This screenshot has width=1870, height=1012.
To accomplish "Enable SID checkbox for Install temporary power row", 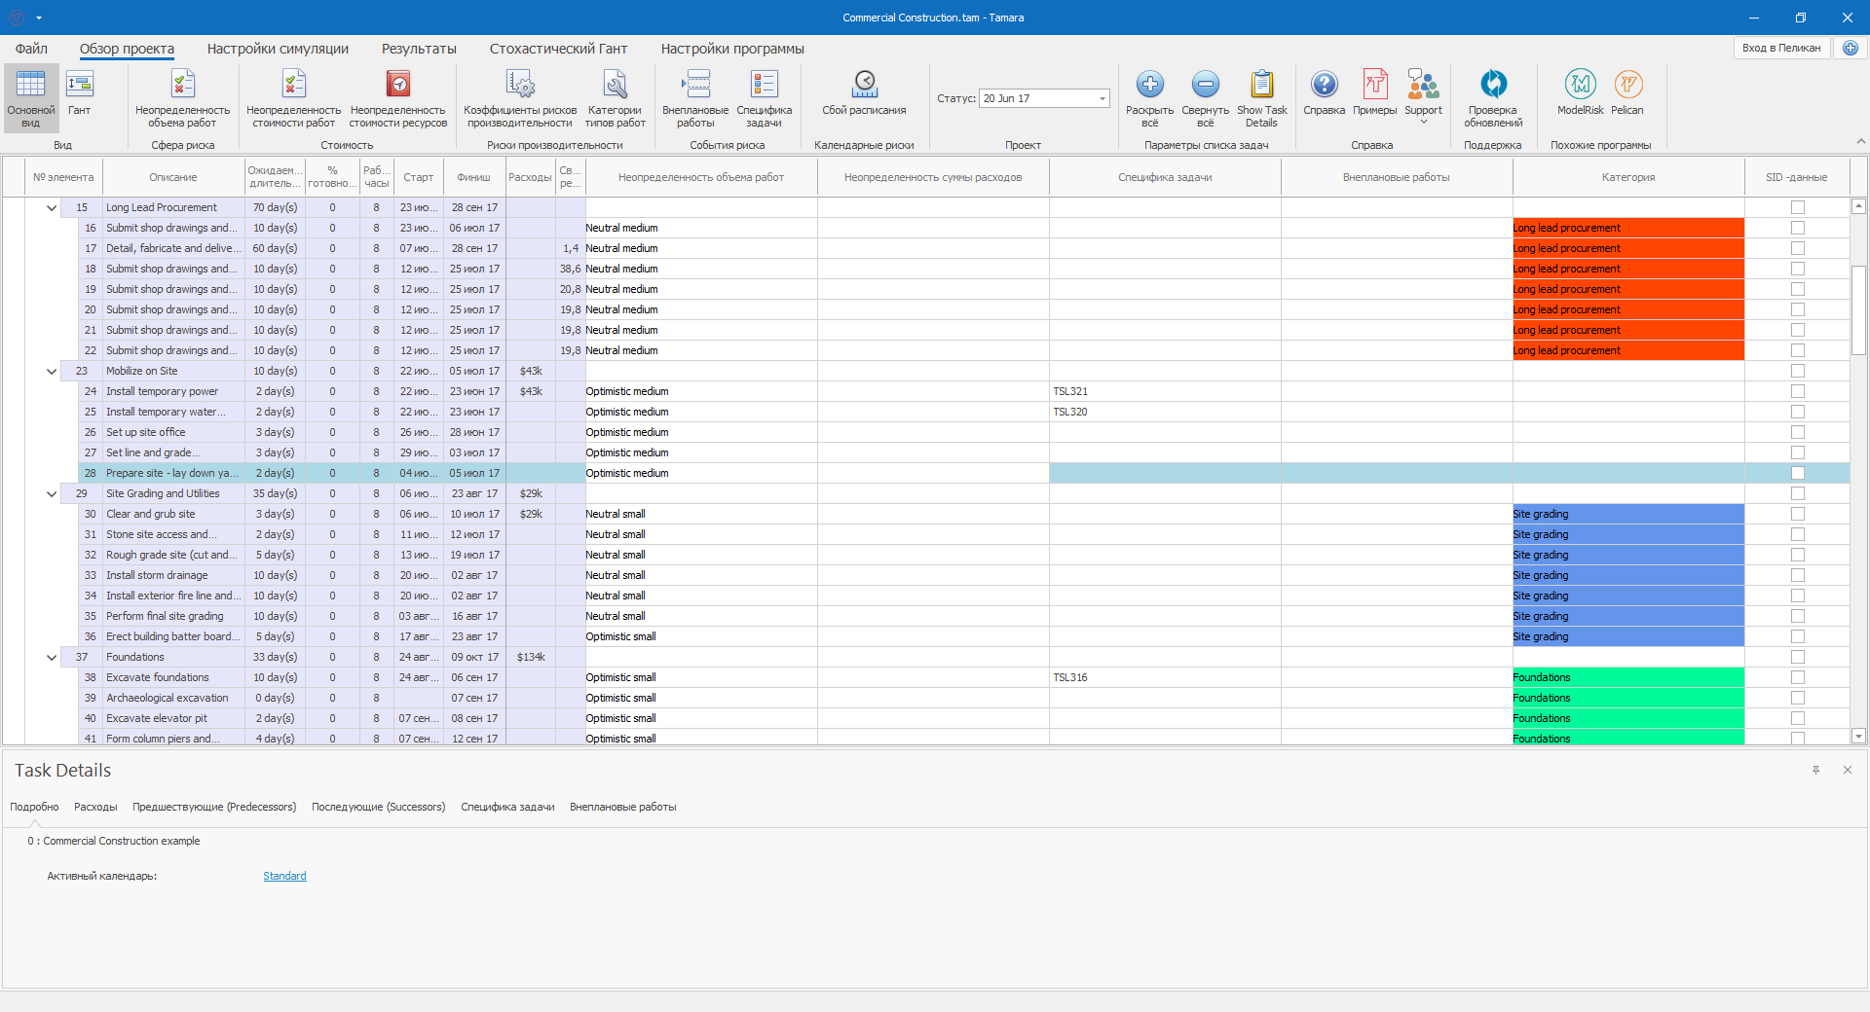I will pyautogui.click(x=1797, y=391).
